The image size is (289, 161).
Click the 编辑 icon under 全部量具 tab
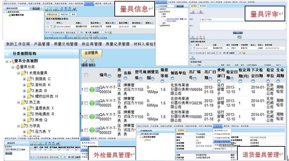coord(84,61)
